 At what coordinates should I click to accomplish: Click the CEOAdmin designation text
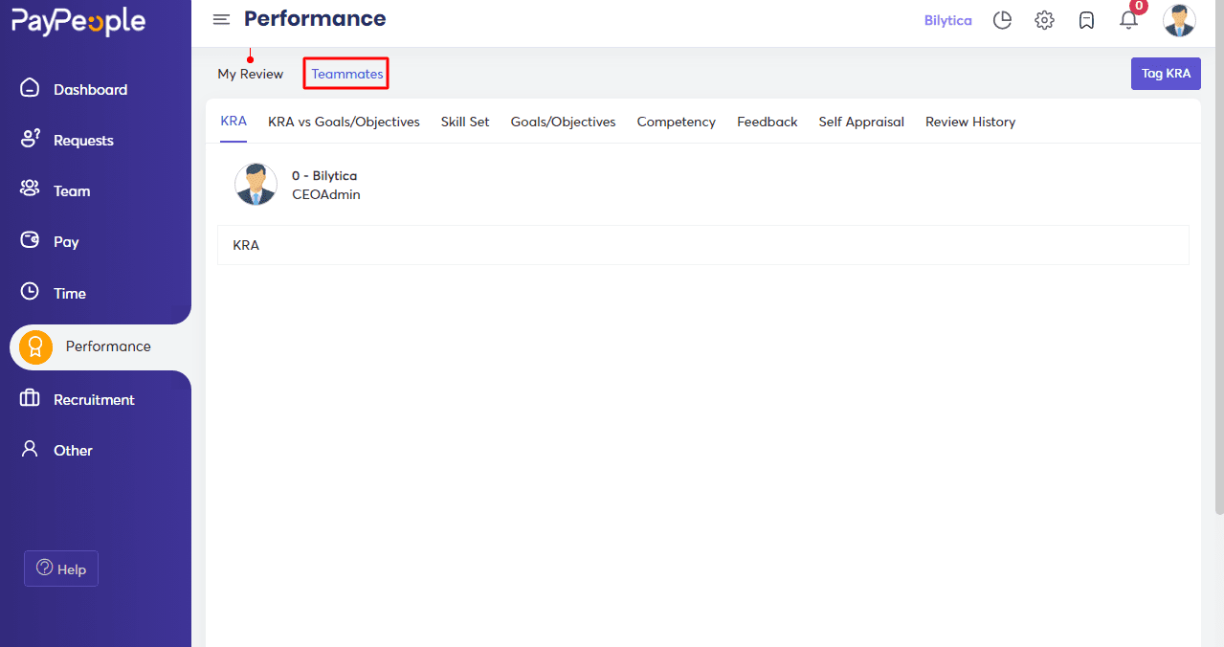(326, 194)
